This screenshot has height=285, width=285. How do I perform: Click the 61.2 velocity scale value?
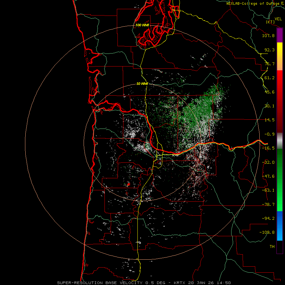point(269,78)
